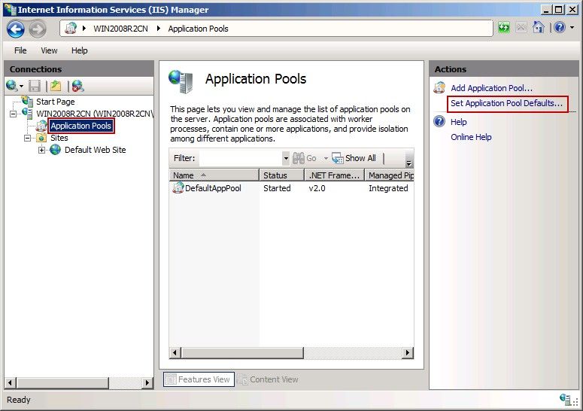Viewport: 583px width, 411px height.
Task: Sort by the Status column header
Action: point(282,175)
